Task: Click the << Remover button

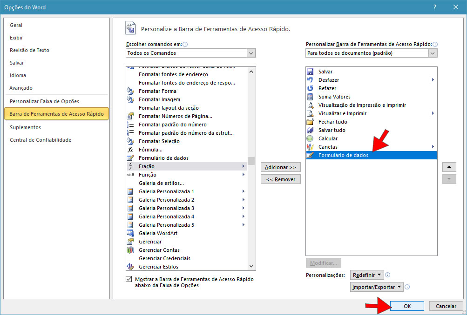Action: pos(281,179)
